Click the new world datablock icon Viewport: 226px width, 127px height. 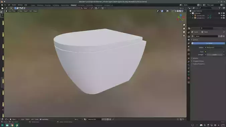[221, 36]
